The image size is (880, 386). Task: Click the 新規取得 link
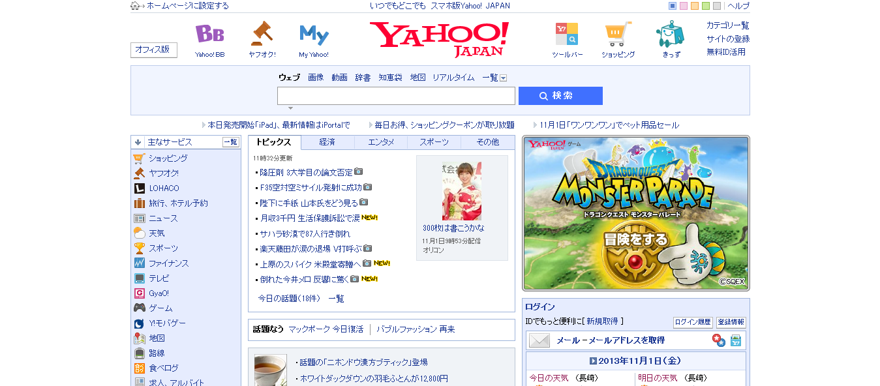[x=602, y=321]
